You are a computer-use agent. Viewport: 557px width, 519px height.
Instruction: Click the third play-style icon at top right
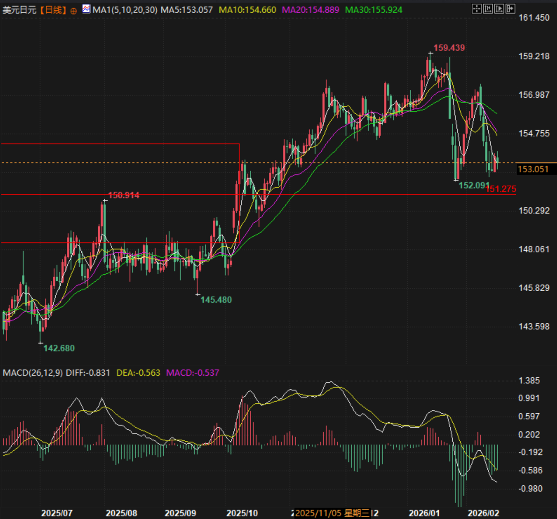[499, 8]
